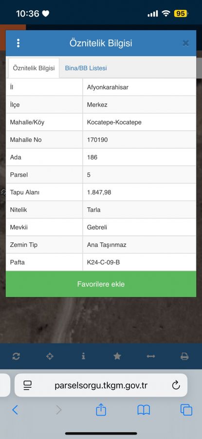Reload page using Safari refresh icon
The height and width of the screenshot is (439, 202).
coord(176,385)
